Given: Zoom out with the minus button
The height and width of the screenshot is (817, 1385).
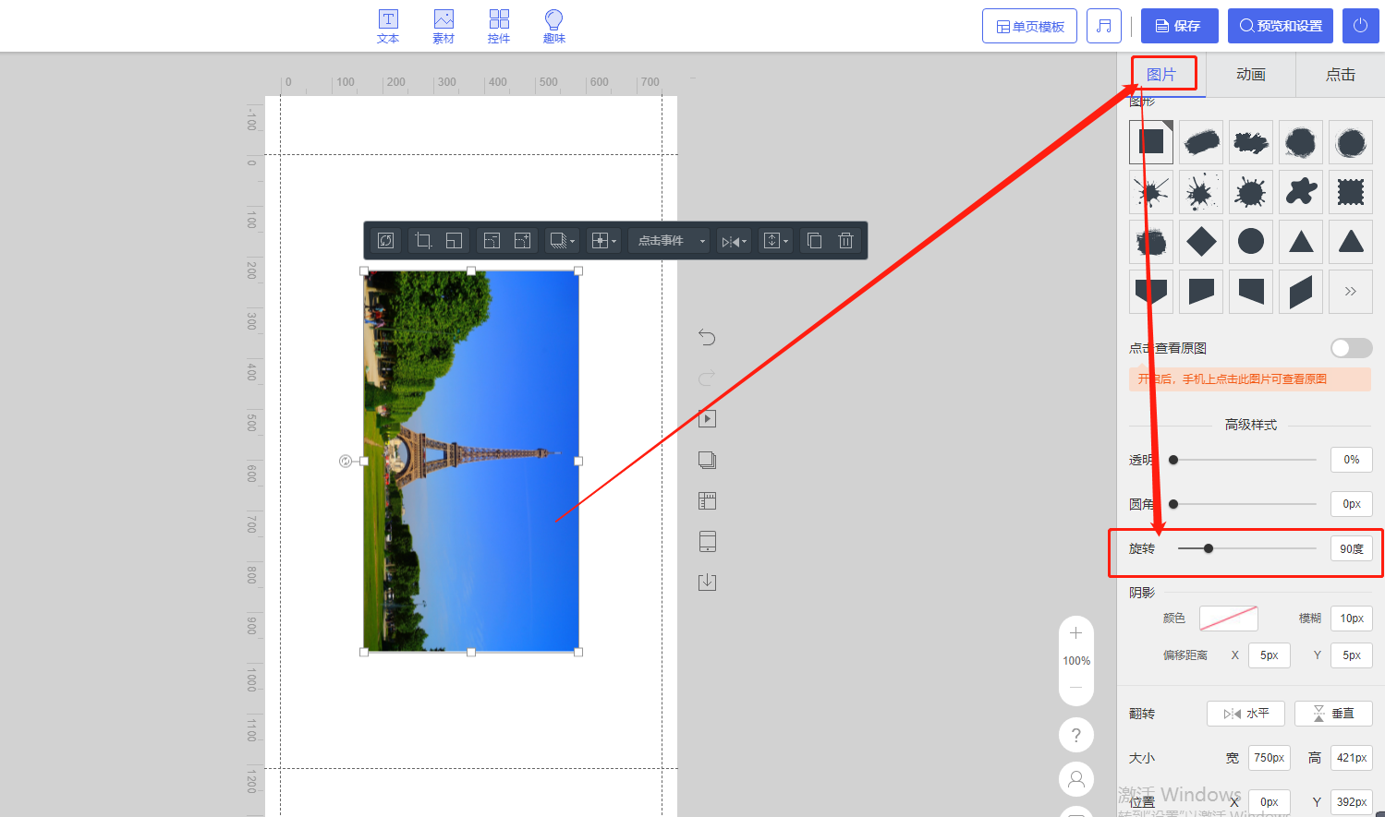Looking at the screenshot, I should tap(1075, 688).
